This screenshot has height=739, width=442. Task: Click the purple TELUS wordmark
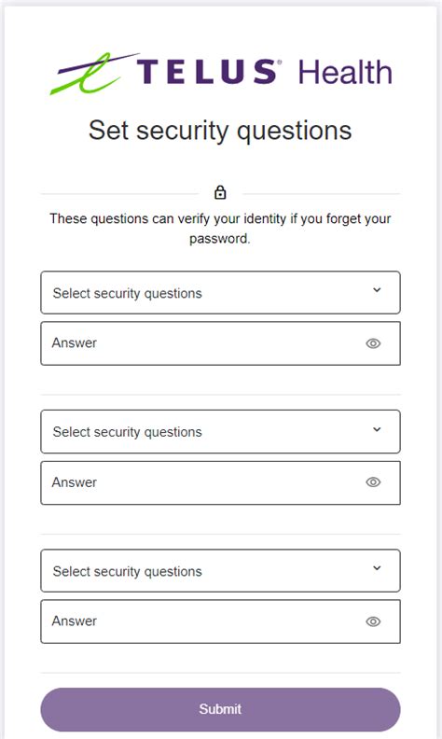[207, 72]
